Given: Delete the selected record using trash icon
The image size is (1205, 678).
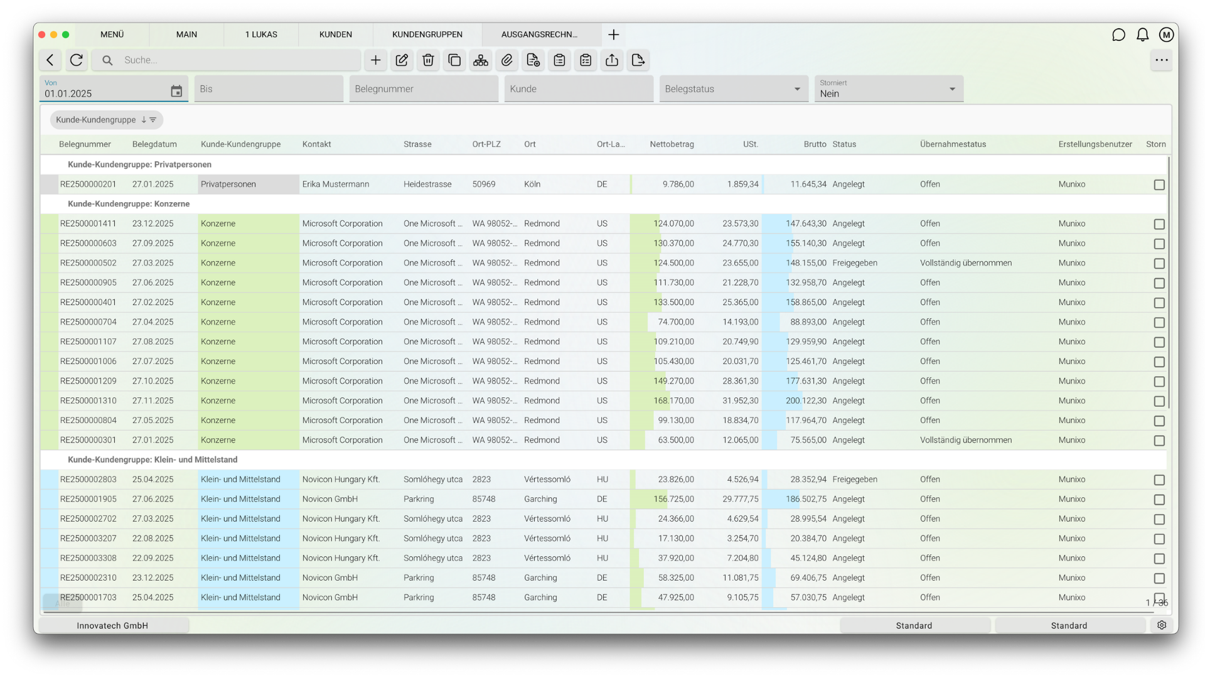Looking at the screenshot, I should [x=428, y=60].
